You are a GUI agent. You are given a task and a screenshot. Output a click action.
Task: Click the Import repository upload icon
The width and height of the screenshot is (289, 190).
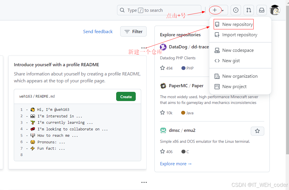coord(217,35)
